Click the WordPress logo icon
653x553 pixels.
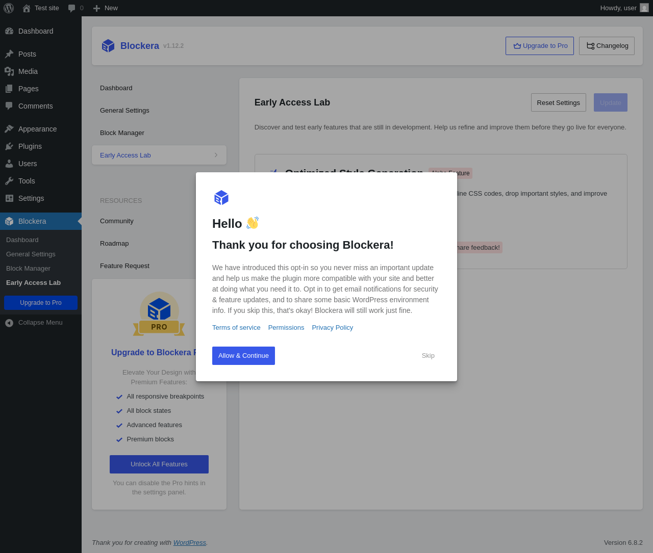tap(9, 8)
